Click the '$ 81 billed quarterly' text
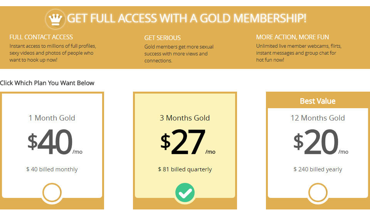Viewport: 370px width, 216px height. (185, 169)
